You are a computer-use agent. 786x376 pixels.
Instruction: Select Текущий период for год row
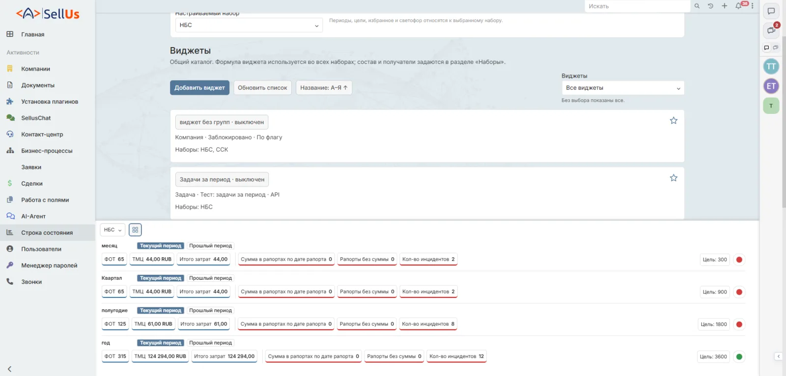[x=161, y=343]
